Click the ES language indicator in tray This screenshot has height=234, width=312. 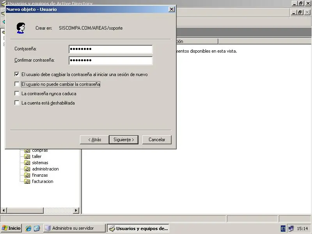[x=283, y=229]
